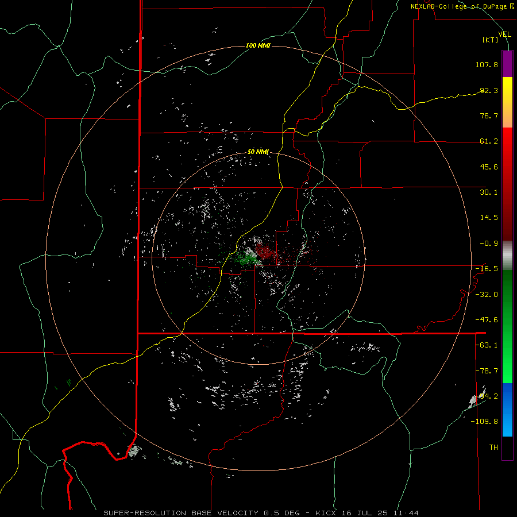Click the -16.5 scale value
This screenshot has width=517, height=517.
pos(487,269)
